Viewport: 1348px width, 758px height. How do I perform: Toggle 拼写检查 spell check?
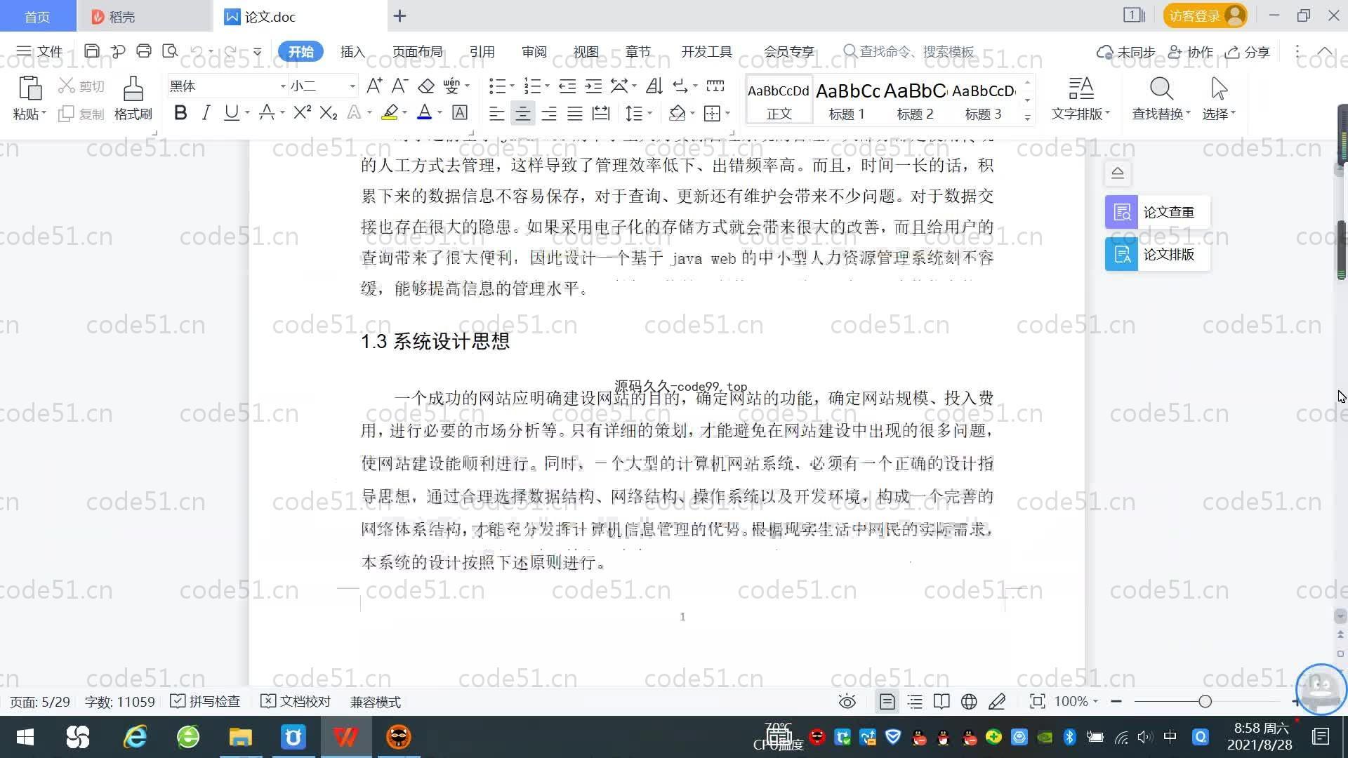tap(206, 701)
